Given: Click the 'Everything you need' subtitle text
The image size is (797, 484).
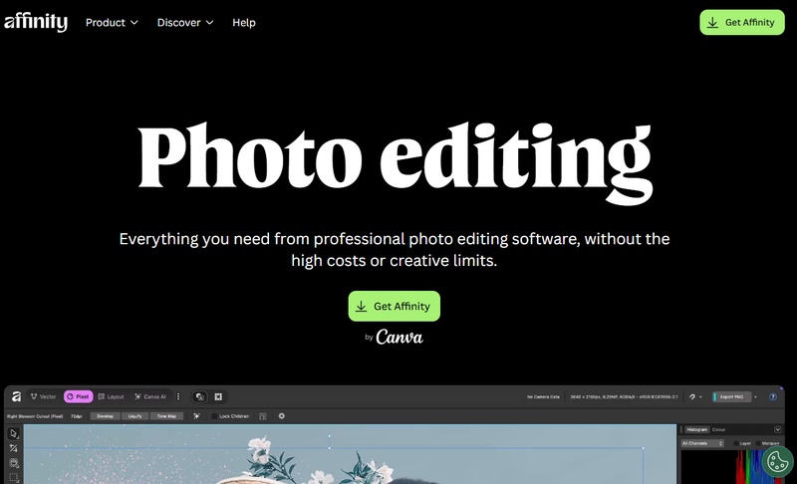Looking at the screenshot, I should (394, 249).
